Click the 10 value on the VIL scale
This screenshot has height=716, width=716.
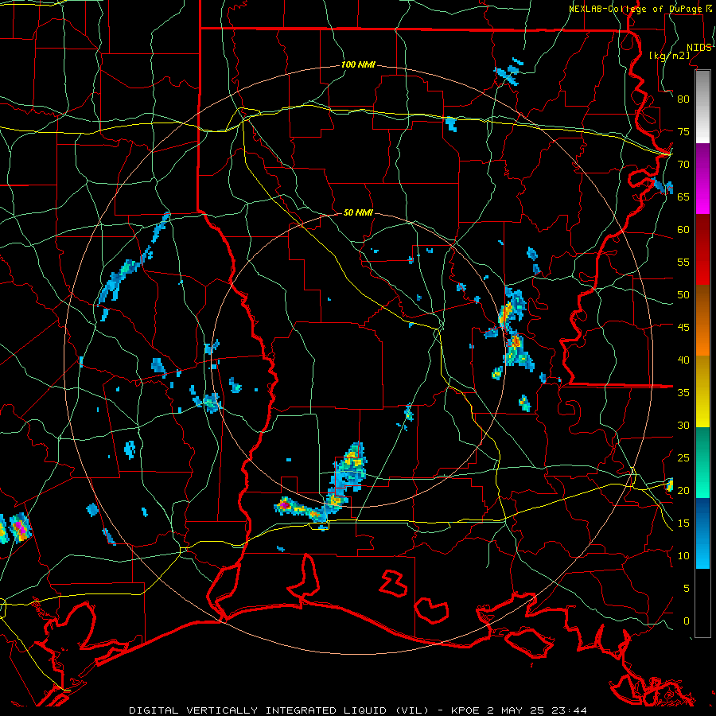[683, 556]
